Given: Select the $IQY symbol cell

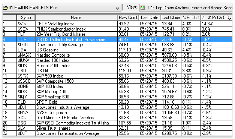Looking at the screenshot, I should click(x=26, y=97).
